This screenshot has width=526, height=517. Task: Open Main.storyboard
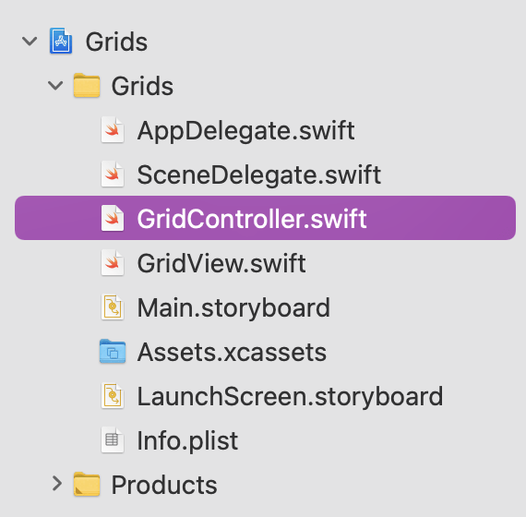[x=233, y=307]
